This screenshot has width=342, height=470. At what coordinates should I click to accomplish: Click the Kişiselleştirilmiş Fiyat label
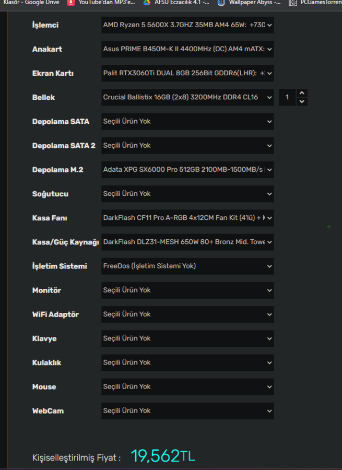pyautogui.click(x=76, y=457)
